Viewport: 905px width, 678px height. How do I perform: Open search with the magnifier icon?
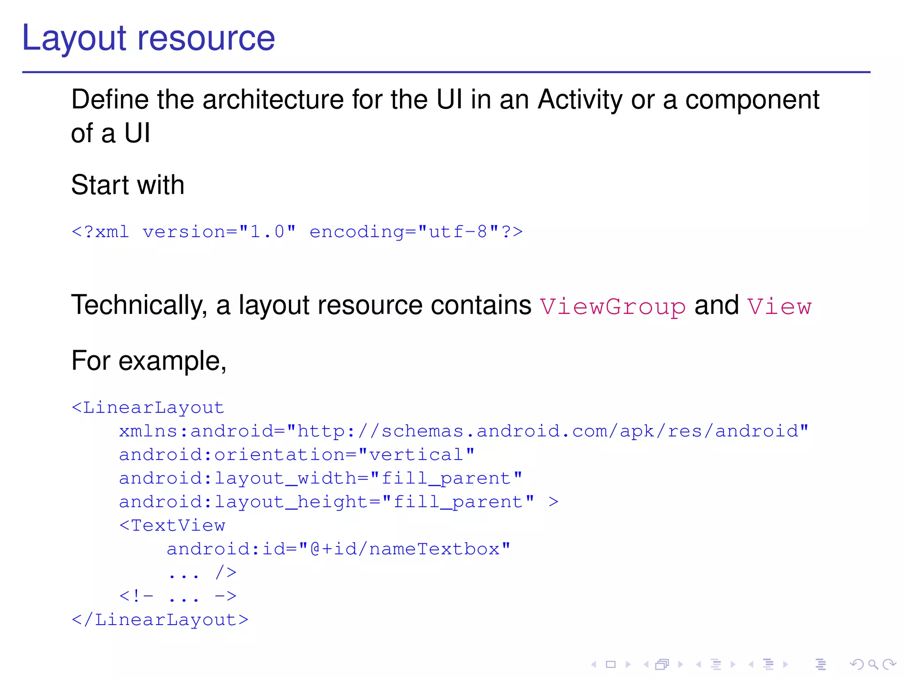pos(873,664)
